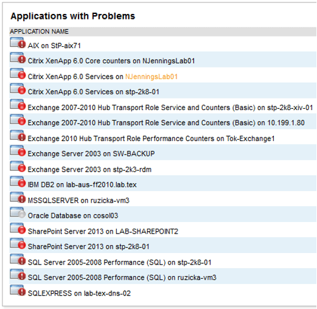Click icon for Exchange Hub Transport on stp-2k8-xiv-01
Screen dimensions: 317x309
point(18,105)
